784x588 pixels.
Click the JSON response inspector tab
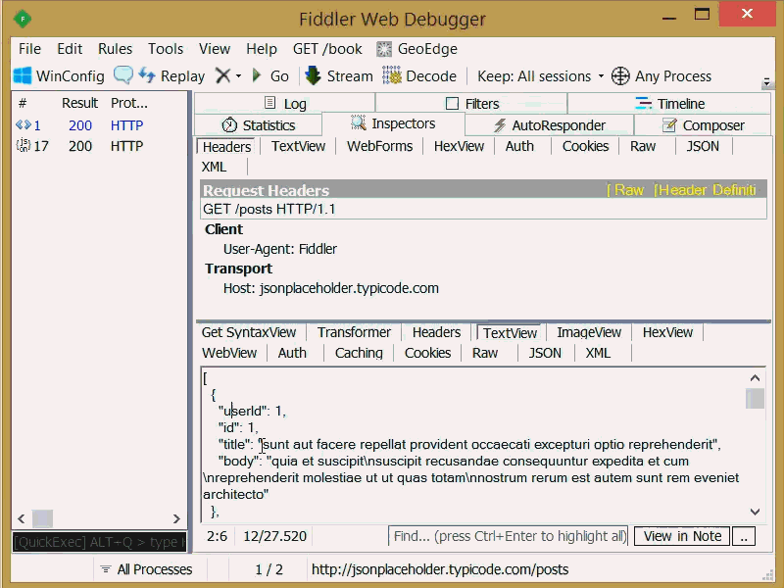point(545,353)
